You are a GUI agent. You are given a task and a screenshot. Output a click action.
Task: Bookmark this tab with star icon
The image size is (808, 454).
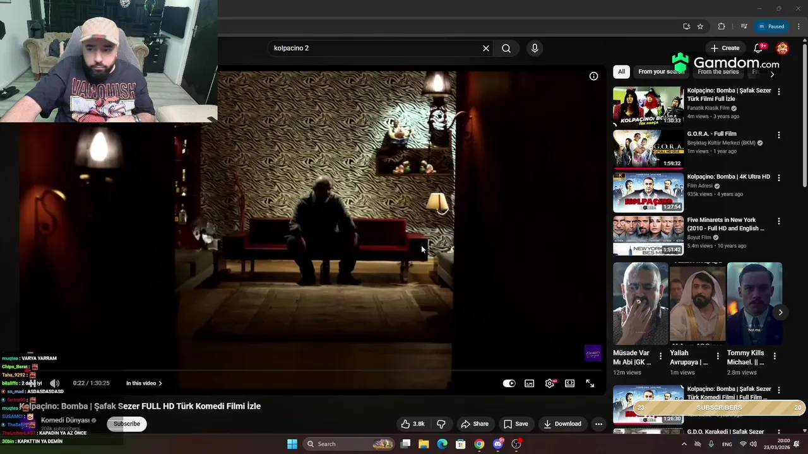click(700, 26)
